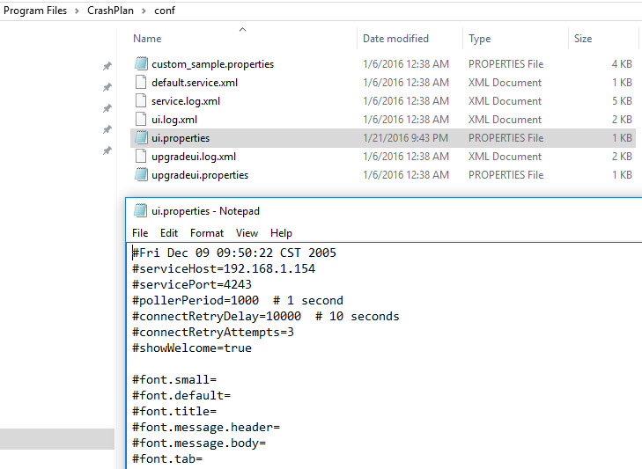Screen dimensions: 642x469
Task: Click the #Fri Dec 09 09:50:22 CST 2005 line
Action: pyautogui.click(x=233, y=253)
